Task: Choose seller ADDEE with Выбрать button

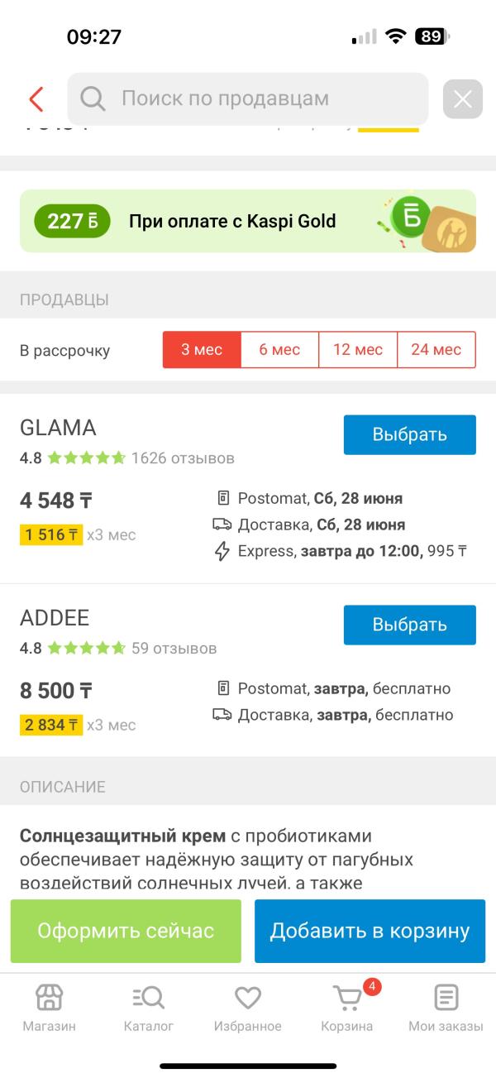Action: pos(410,625)
